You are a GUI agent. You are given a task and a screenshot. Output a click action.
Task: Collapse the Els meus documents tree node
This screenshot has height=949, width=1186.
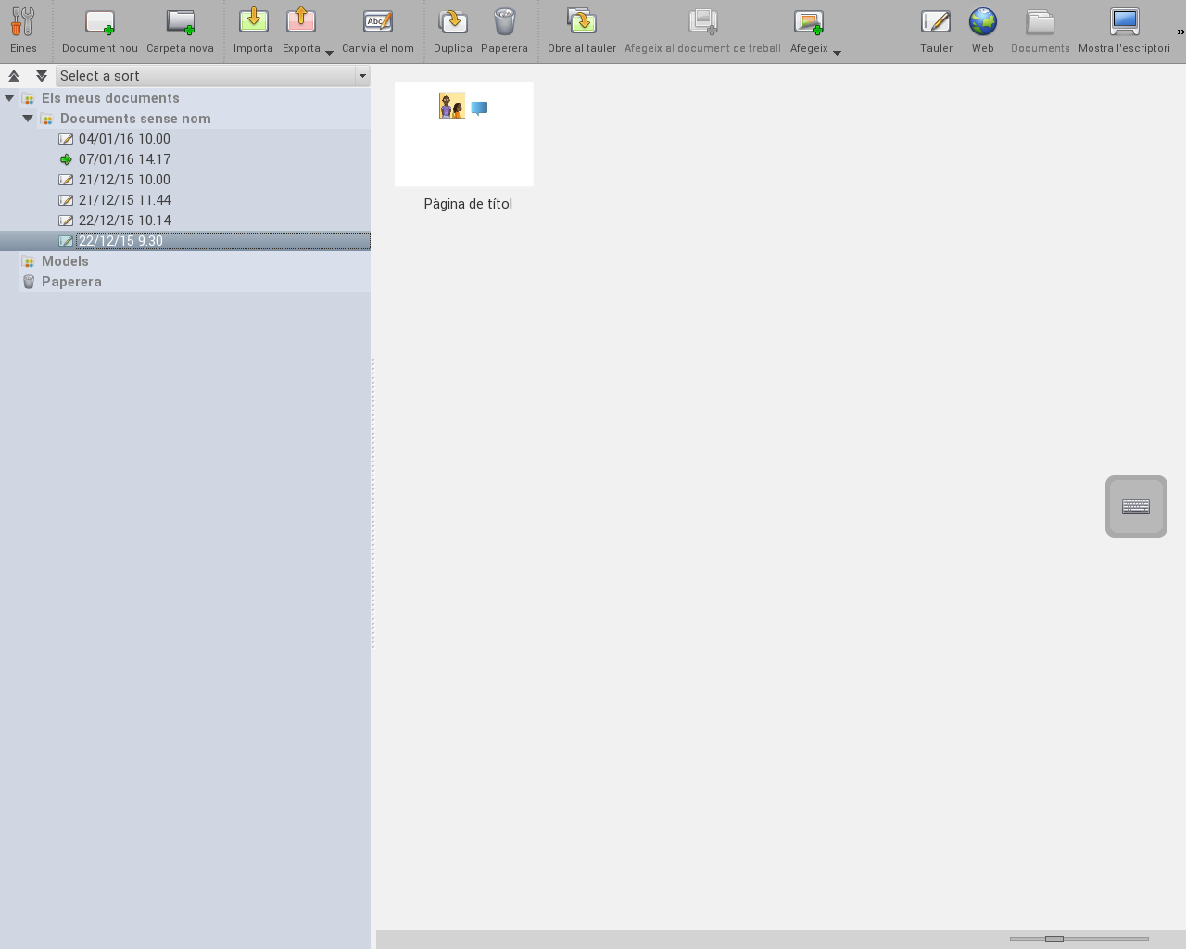[9, 98]
